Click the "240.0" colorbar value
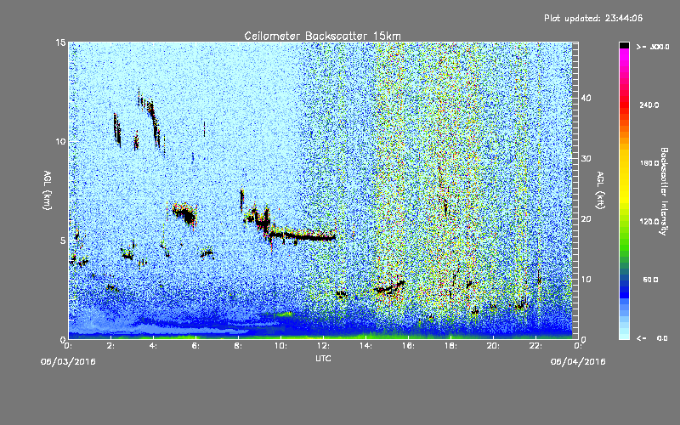Viewport: 680px width, 425px height. (649, 105)
